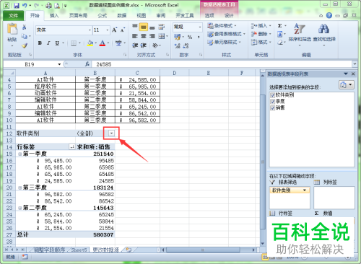Click the center horizontally icon

(x=144, y=36)
